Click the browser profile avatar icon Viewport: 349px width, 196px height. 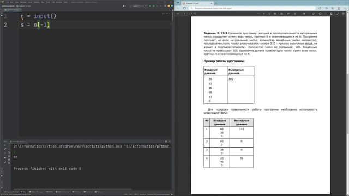(339, 8)
